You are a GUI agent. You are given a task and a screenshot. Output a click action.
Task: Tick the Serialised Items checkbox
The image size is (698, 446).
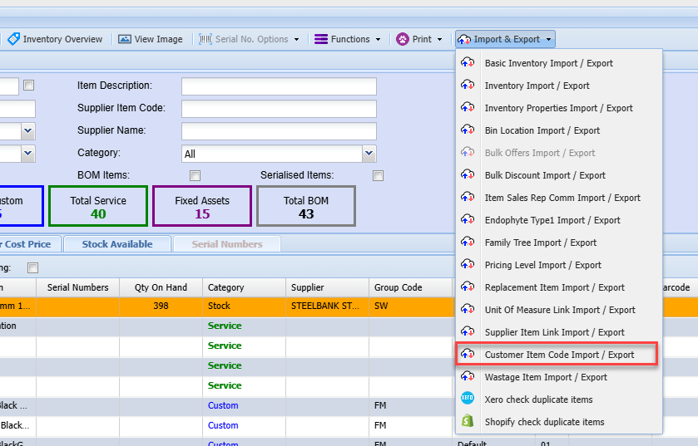point(379,175)
